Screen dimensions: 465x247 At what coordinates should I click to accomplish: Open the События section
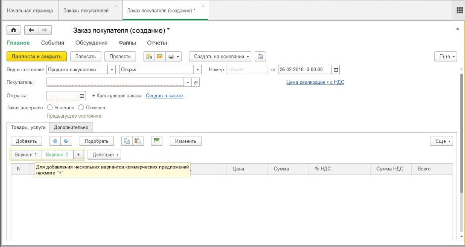[52, 43]
